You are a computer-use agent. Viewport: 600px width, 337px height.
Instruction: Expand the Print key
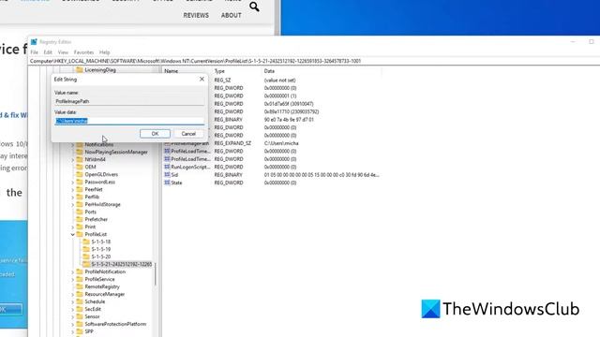coord(73,227)
